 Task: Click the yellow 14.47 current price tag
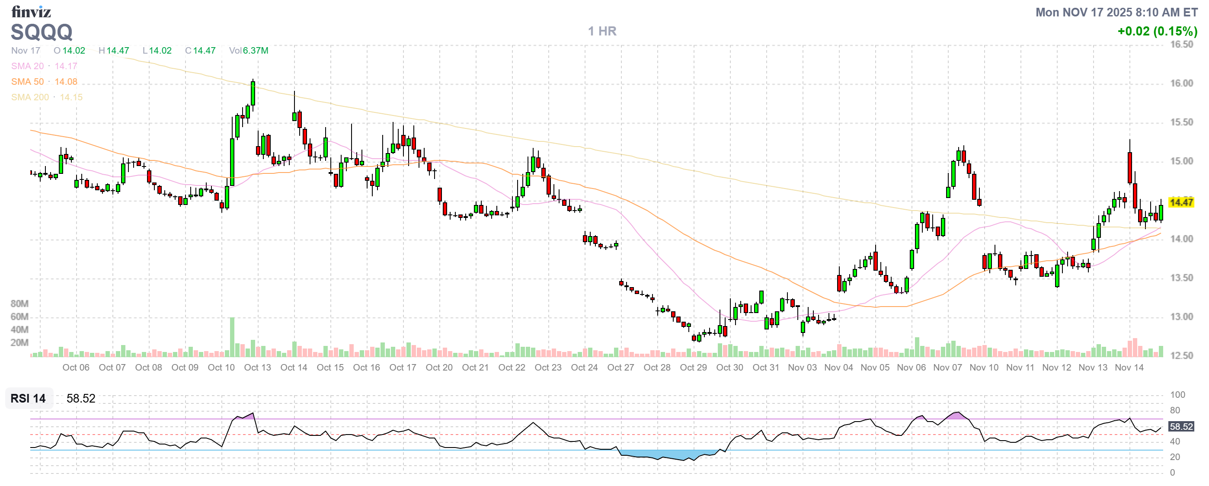pos(1180,202)
